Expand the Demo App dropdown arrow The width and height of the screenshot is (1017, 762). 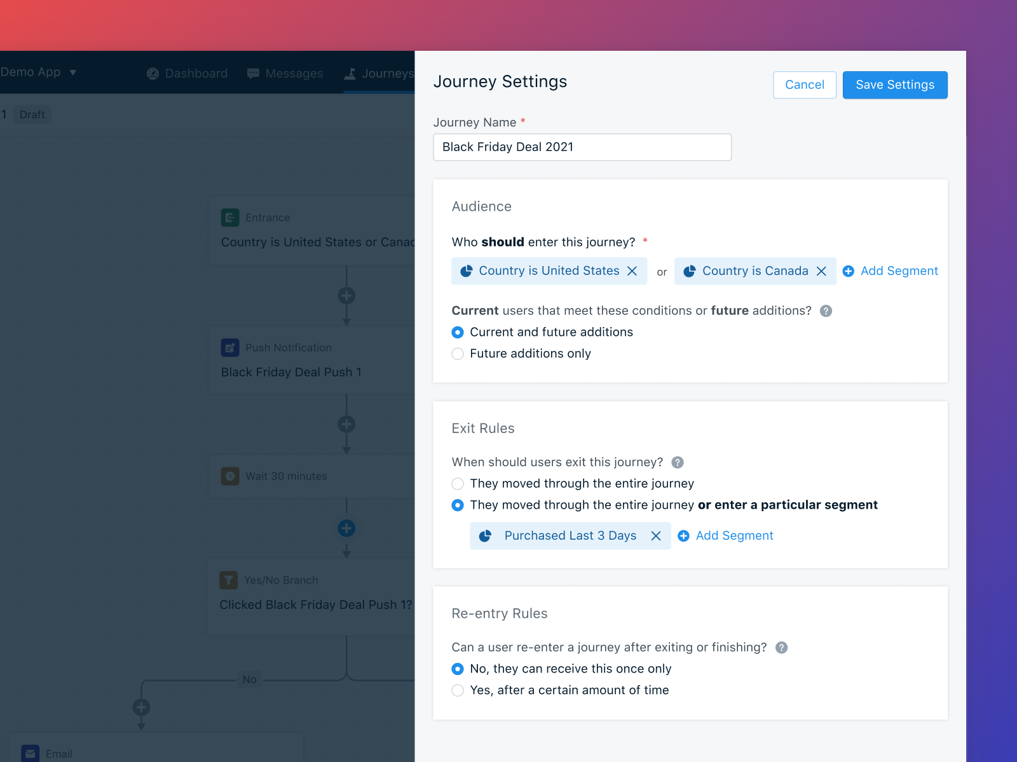click(73, 72)
